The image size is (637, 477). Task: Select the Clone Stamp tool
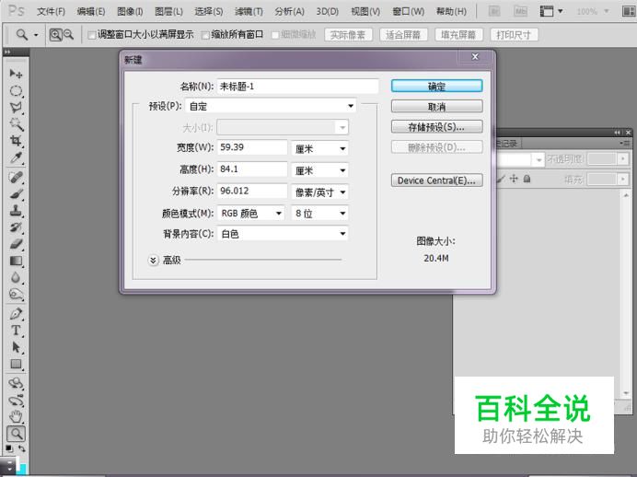[16, 211]
